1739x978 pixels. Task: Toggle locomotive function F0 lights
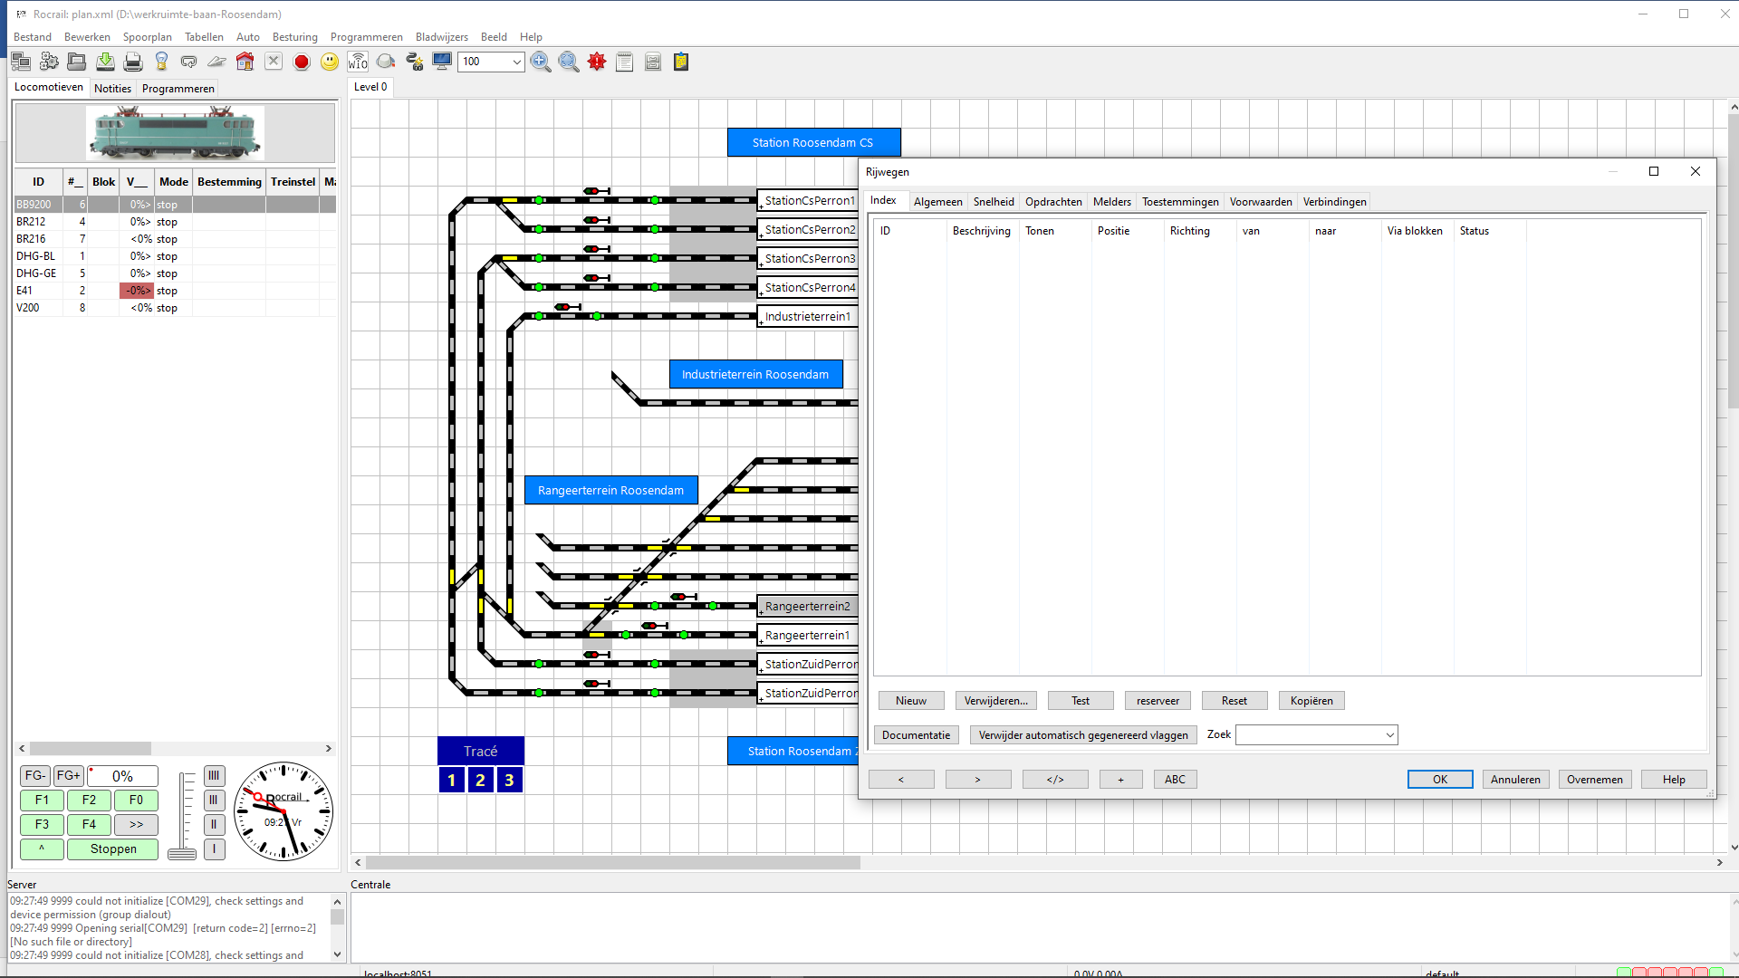(136, 800)
